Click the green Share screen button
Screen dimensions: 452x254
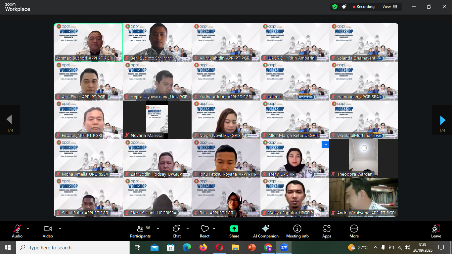click(x=234, y=231)
